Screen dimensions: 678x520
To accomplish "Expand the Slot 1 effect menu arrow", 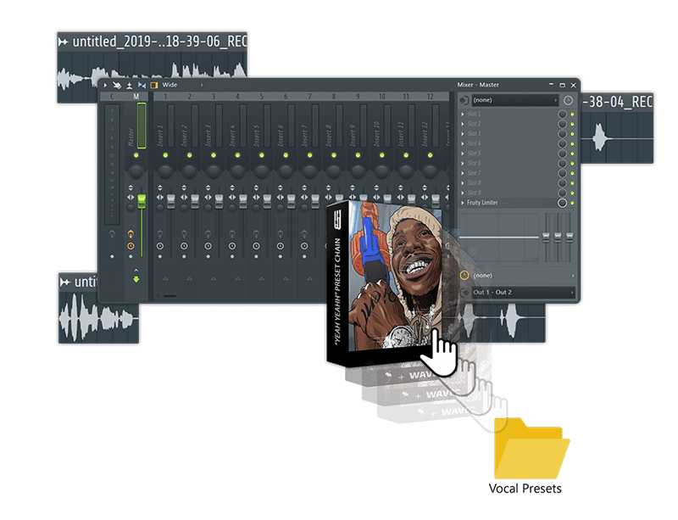I will (x=463, y=114).
